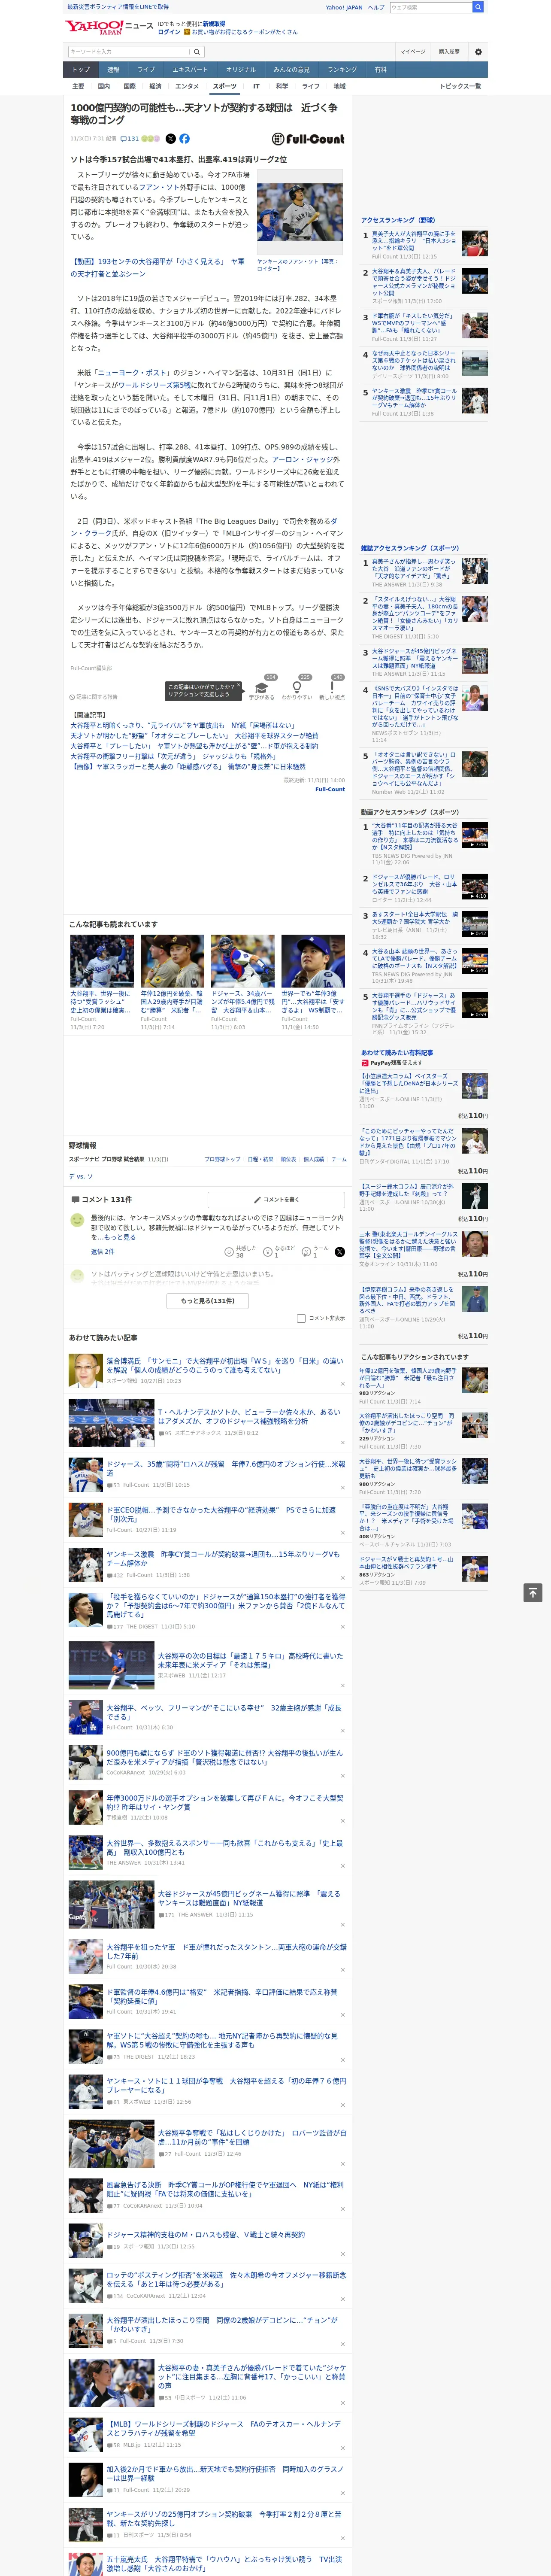Toggle コメント非表示 checkbox

[301, 1318]
